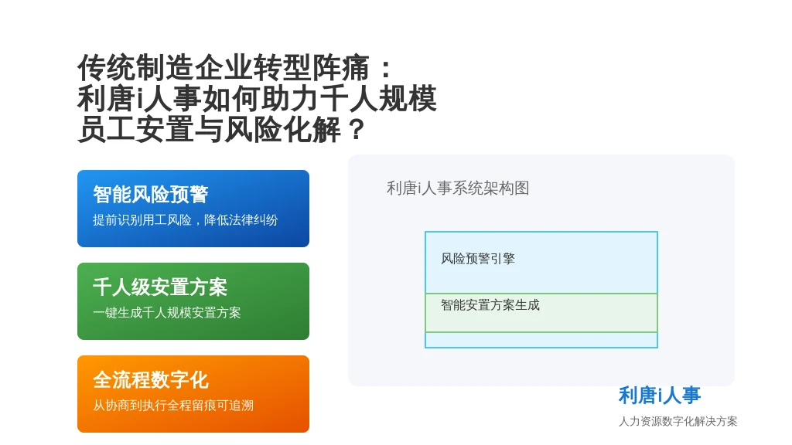Click subtitle 从协商到执行全程留痕可追溯
The width and height of the screenshot is (792, 445).
click(172, 406)
